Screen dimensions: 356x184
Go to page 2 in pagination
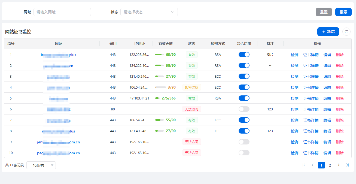pos(330,165)
